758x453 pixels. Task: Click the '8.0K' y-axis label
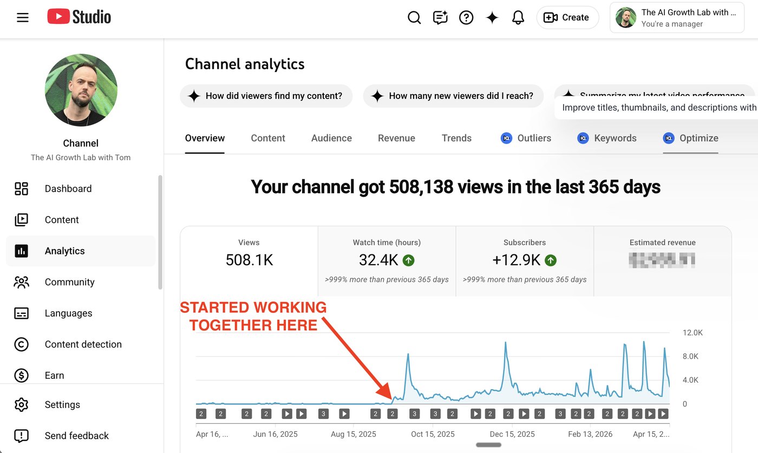[690, 357]
